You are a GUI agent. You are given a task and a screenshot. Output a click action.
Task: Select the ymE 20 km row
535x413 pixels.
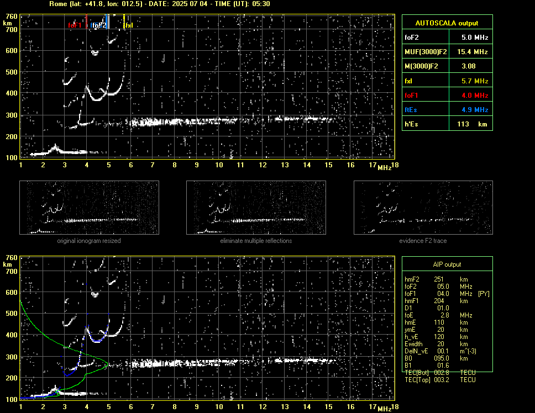(436, 330)
